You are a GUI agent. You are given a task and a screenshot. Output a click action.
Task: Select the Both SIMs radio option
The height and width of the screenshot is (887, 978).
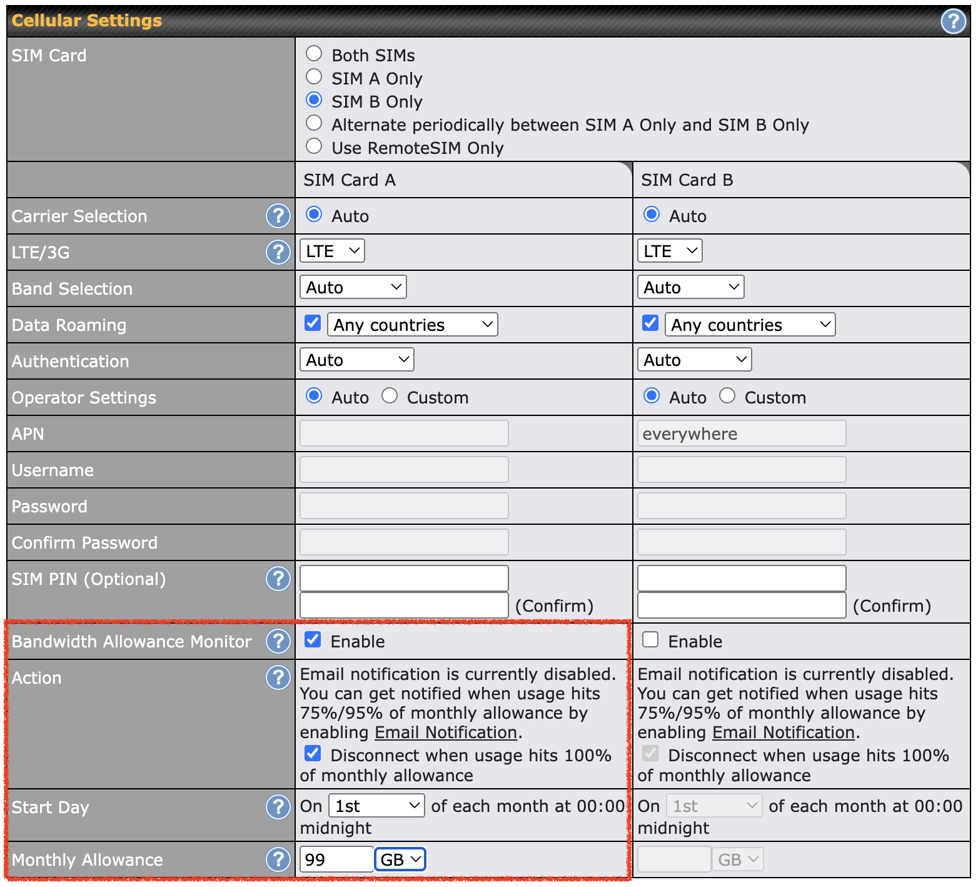click(x=314, y=54)
